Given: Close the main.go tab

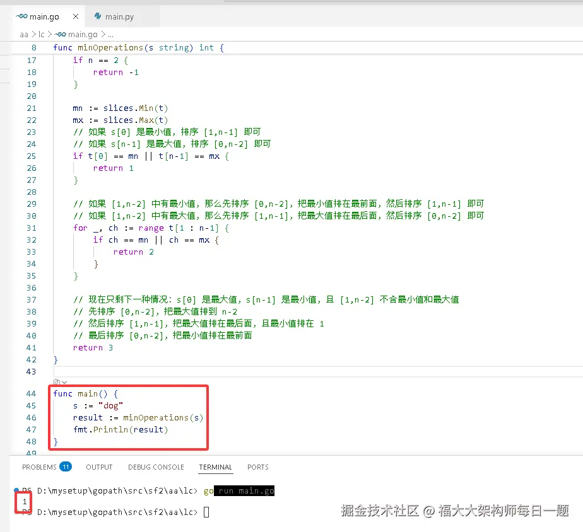Looking at the screenshot, I should click(76, 16).
